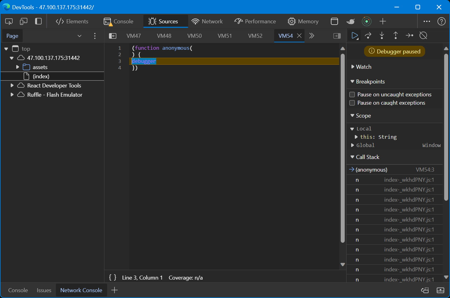Click the Deactivate breakpoints icon
The width and height of the screenshot is (450, 298).
pyautogui.click(x=423, y=36)
